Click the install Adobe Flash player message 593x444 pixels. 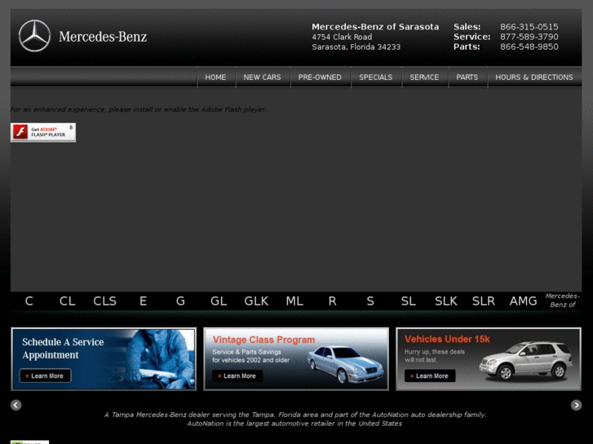[138, 110]
